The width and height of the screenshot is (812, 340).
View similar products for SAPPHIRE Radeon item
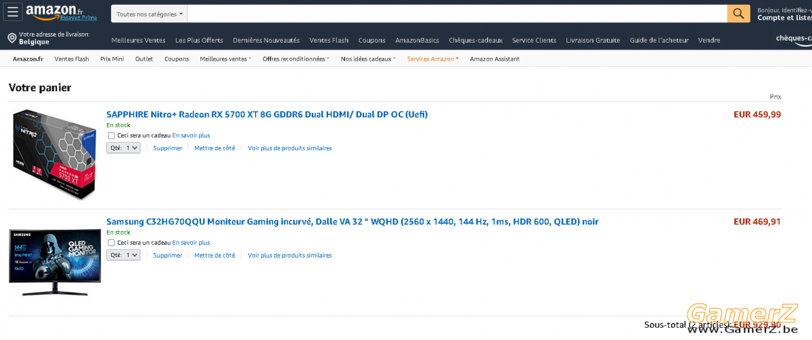[x=290, y=148]
